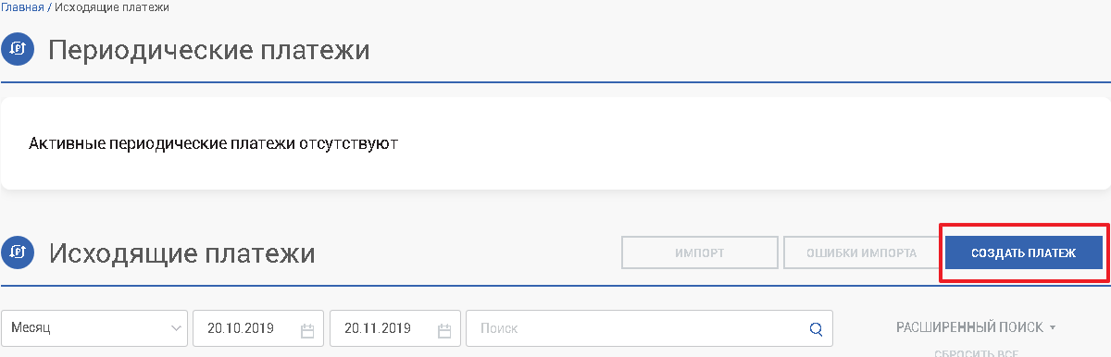The image size is (1111, 357).
Task: Expand the Месяц period dropdown
Action: (94, 328)
